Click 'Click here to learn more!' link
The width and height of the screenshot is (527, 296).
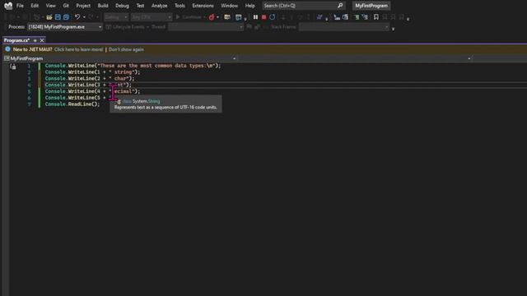point(79,49)
